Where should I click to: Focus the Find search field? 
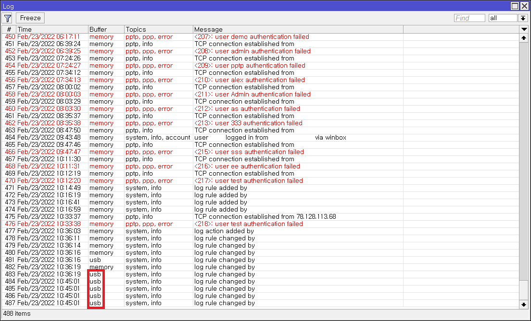pyautogui.click(x=469, y=18)
